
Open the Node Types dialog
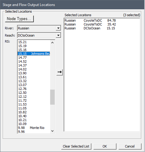click(19, 19)
